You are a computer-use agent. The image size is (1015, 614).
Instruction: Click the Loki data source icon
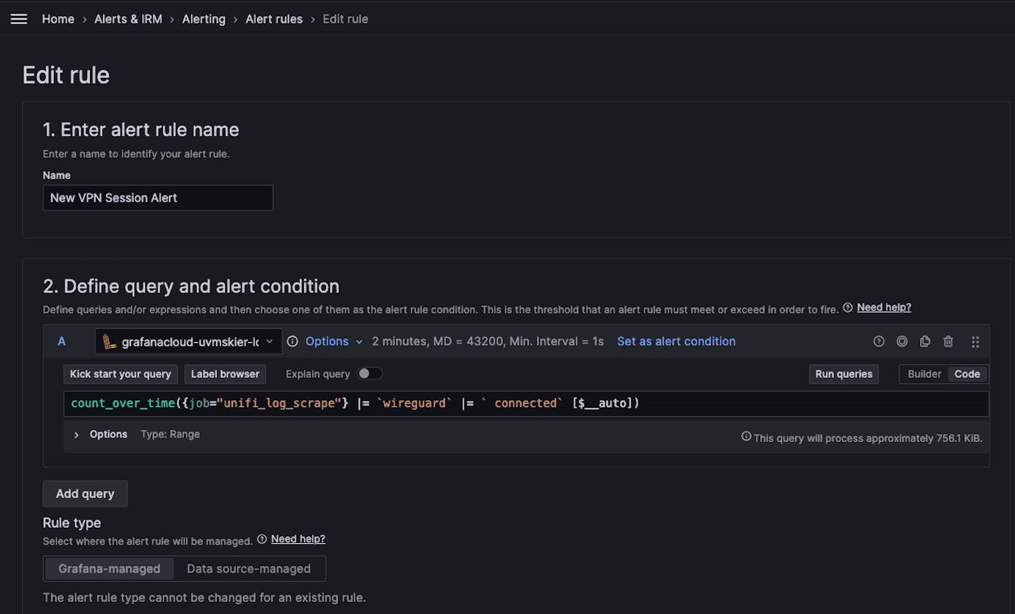pyautogui.click(x=109, y=341)
